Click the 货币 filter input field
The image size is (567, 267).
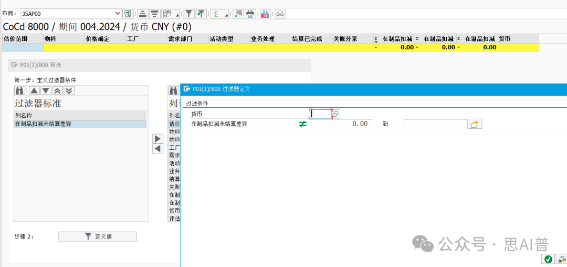point(321,114)
